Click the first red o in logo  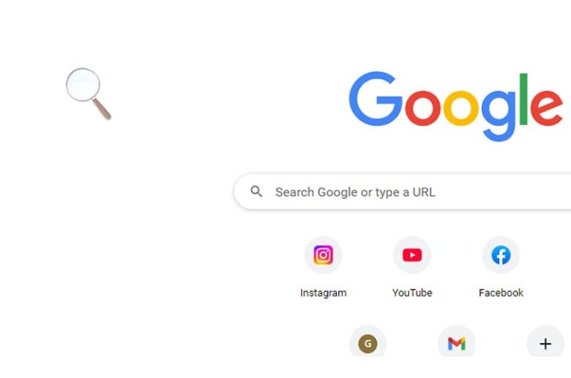(423, 108)
